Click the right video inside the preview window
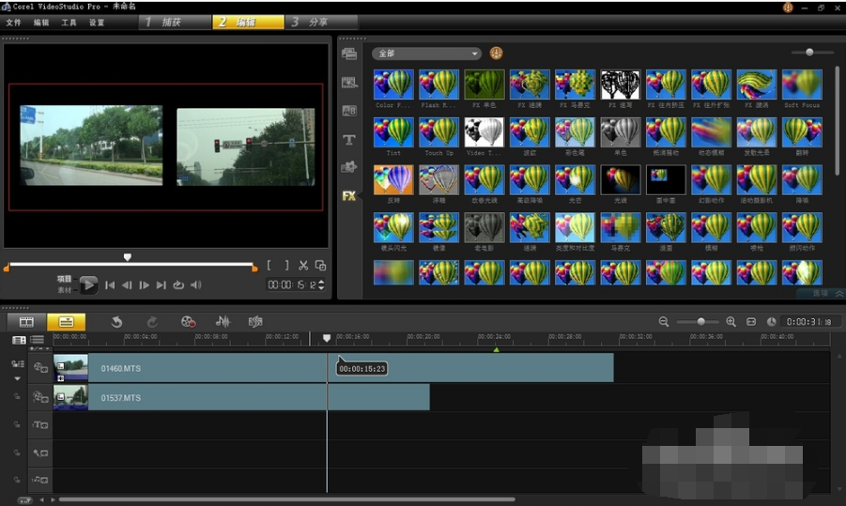The height and width of the screenshot is (506, 846). point(245,146)
